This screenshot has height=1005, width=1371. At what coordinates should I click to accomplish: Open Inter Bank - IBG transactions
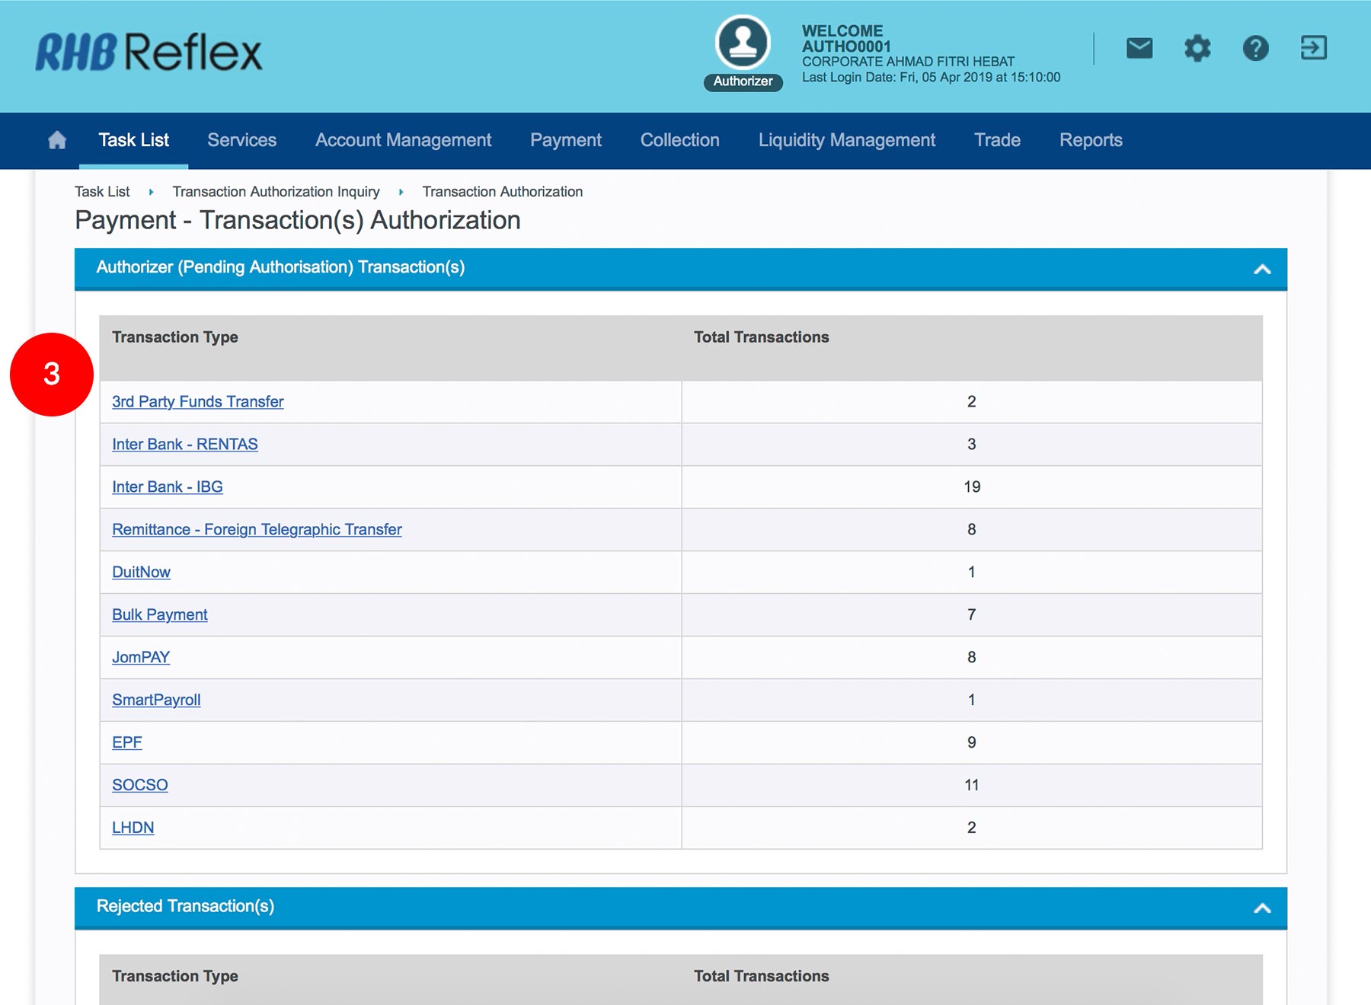tap(167, 487)
